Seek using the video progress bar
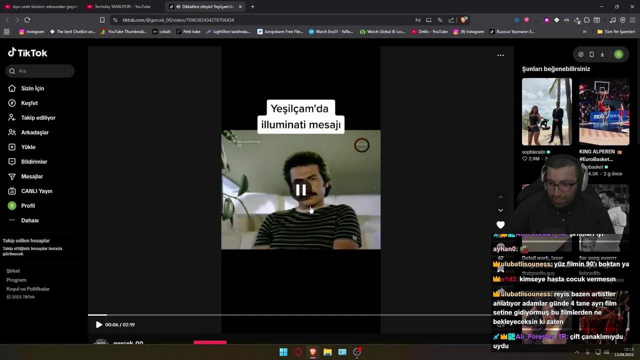This screenshot has height=360, width=640. (x=301, y=315)
